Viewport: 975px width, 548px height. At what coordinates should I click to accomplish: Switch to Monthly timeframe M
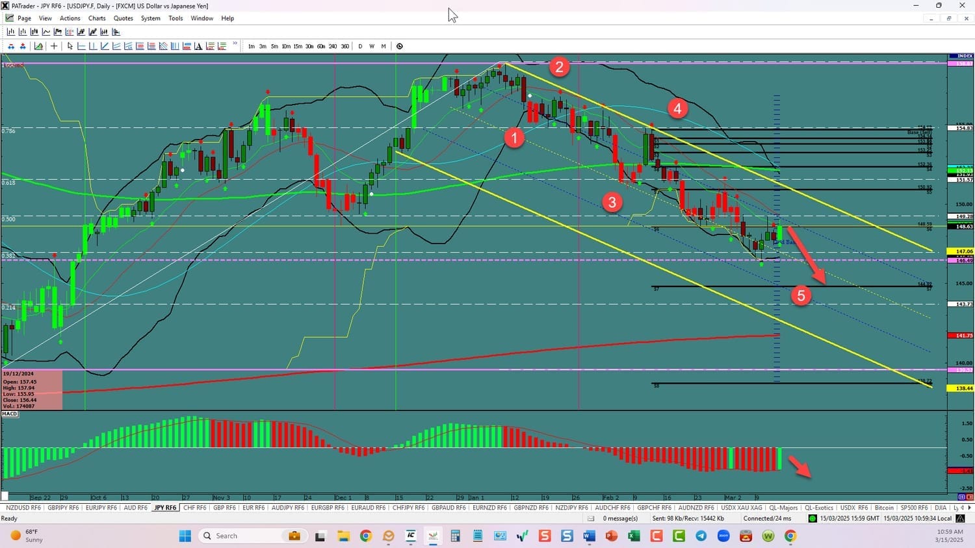[383, 46]
